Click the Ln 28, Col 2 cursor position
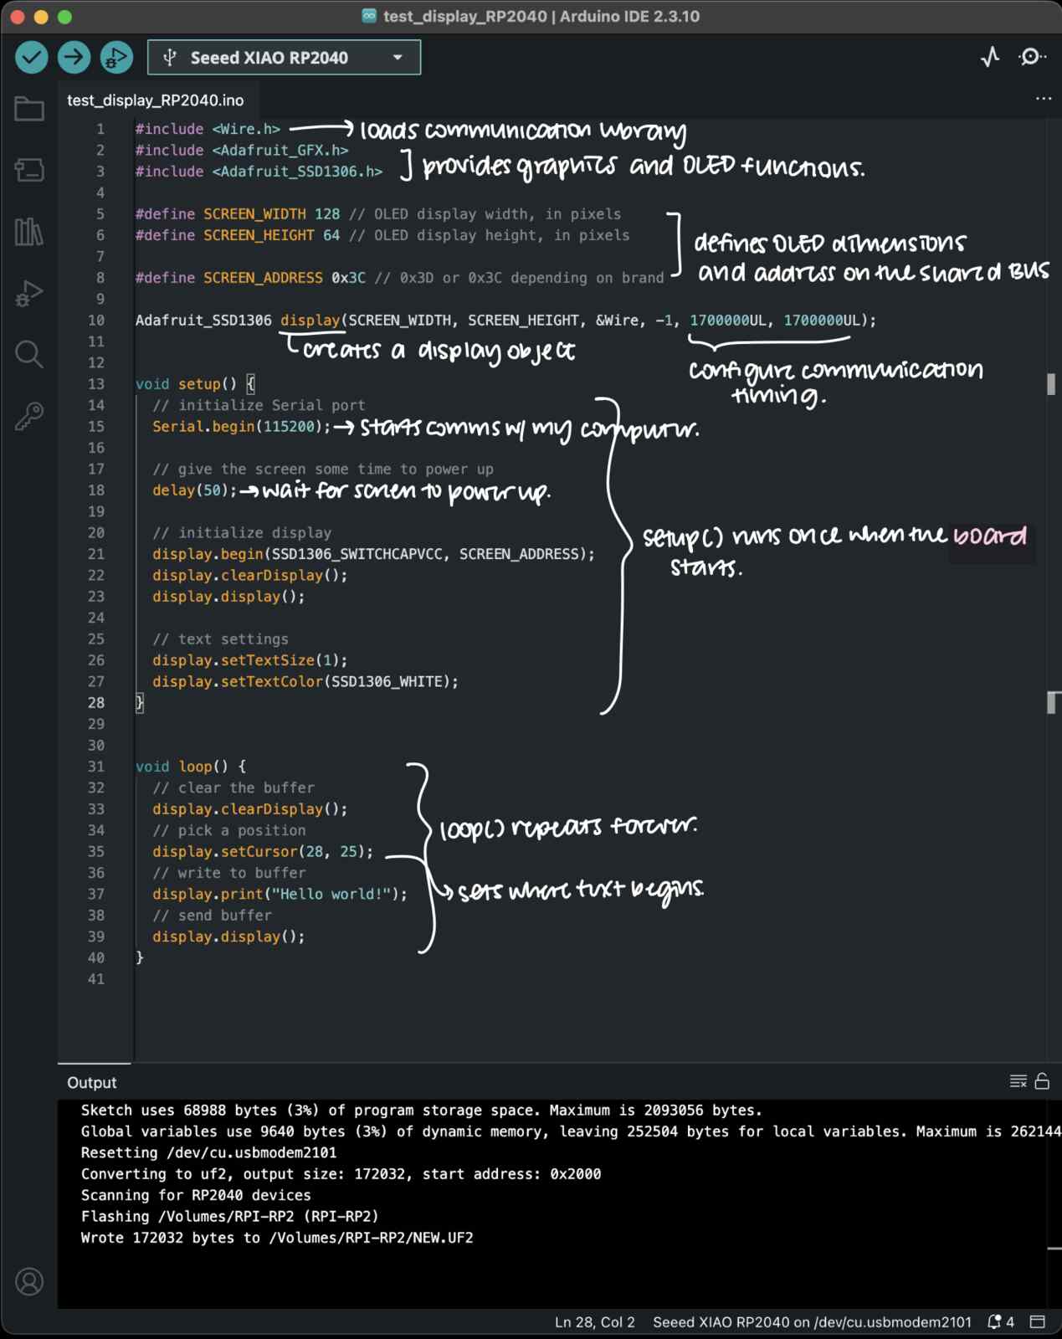The height and width of the screenshot is (1339, 1062). coord(595,1322)
